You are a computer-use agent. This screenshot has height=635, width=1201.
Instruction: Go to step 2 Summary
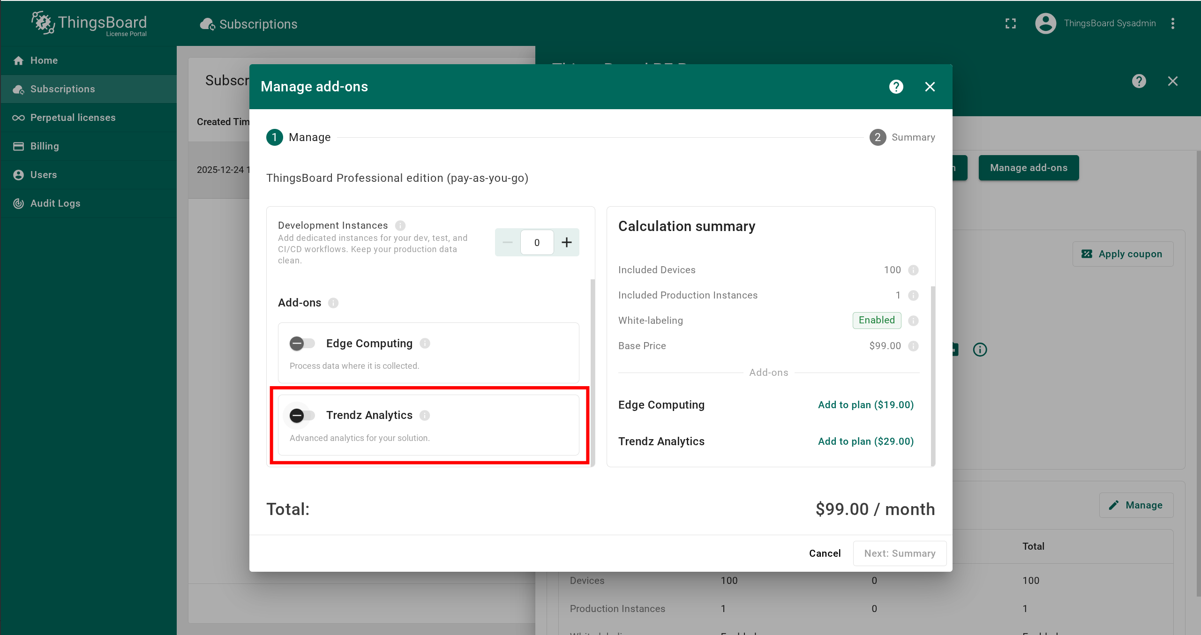tap(902, 137)
